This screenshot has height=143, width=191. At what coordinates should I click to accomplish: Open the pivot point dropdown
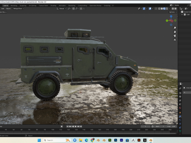70,9
